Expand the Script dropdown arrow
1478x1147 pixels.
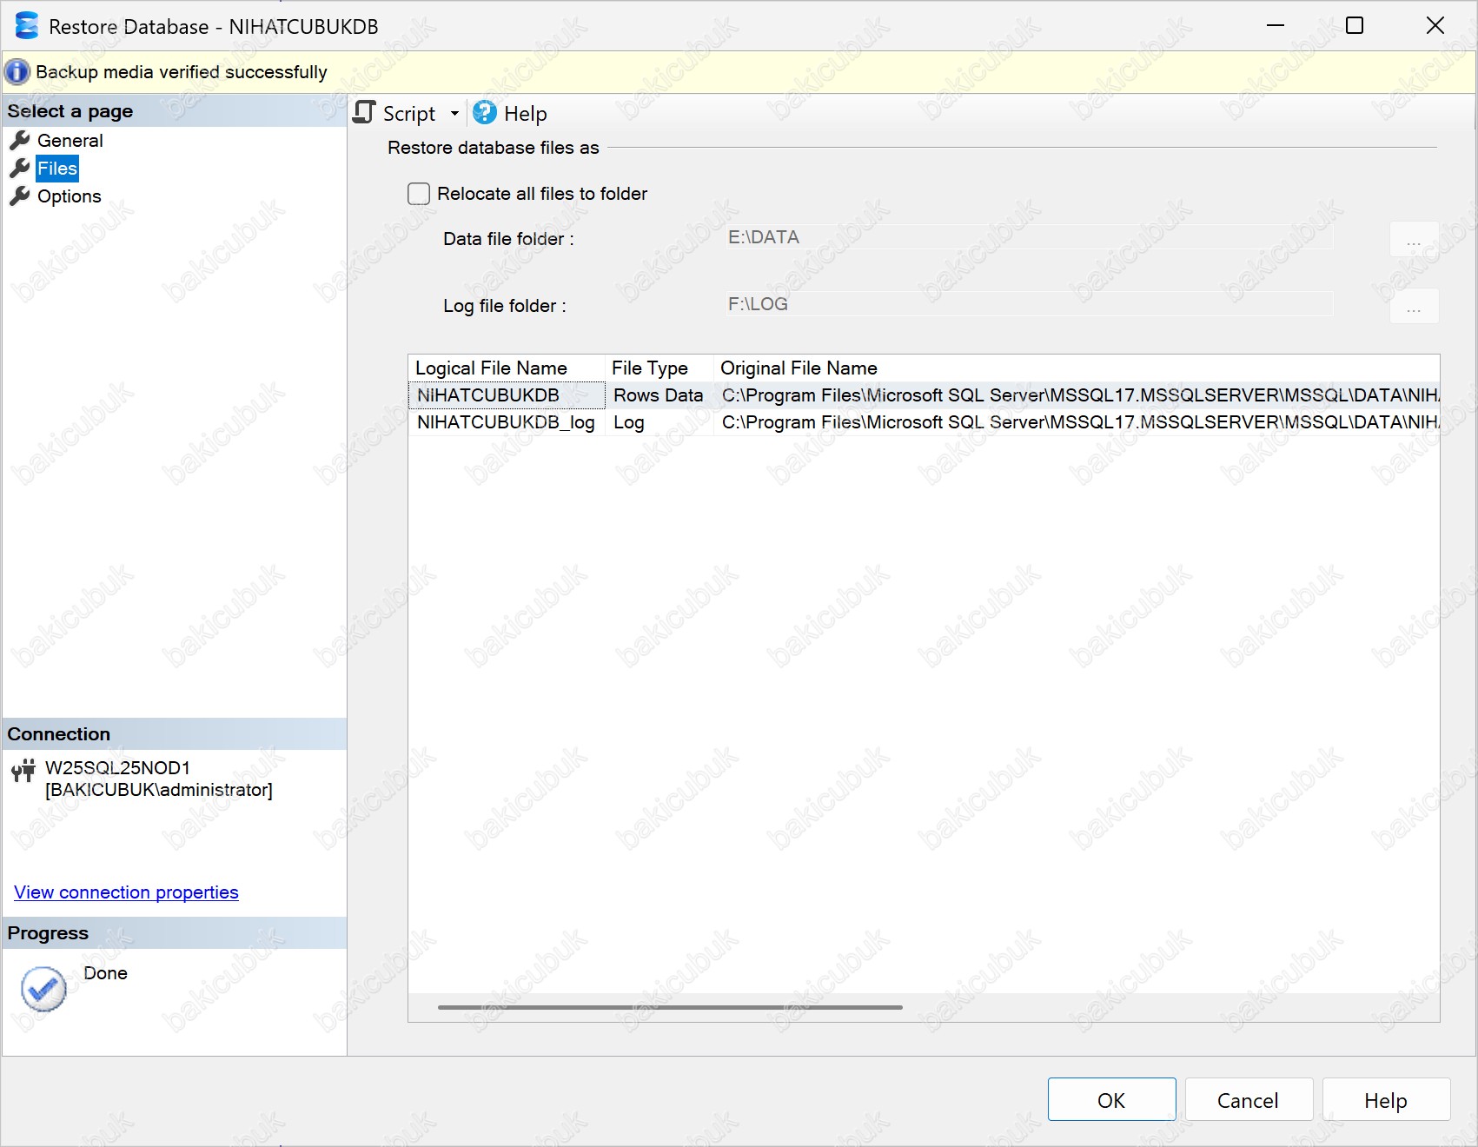(454, 114)
